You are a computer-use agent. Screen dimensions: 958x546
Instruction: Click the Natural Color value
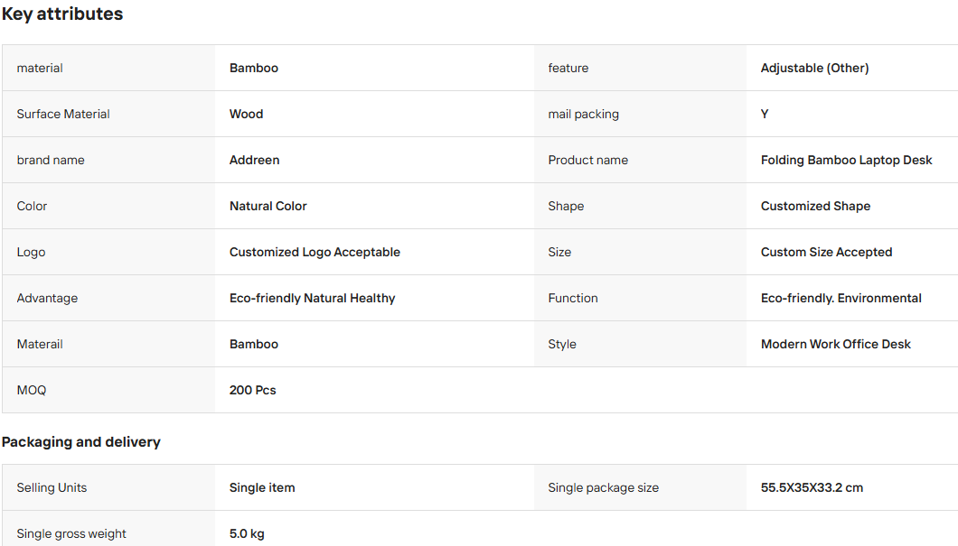[268, 206]
